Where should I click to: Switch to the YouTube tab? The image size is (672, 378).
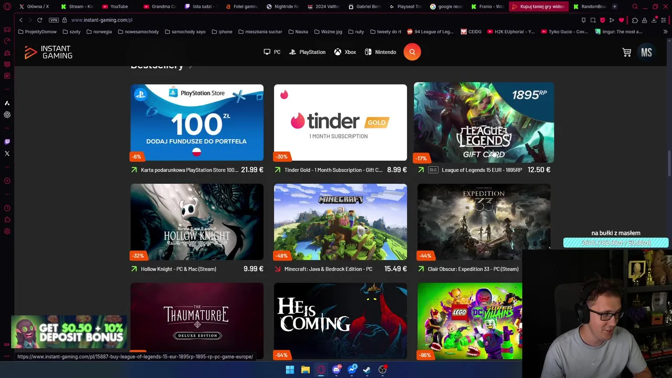coord(114,7)
